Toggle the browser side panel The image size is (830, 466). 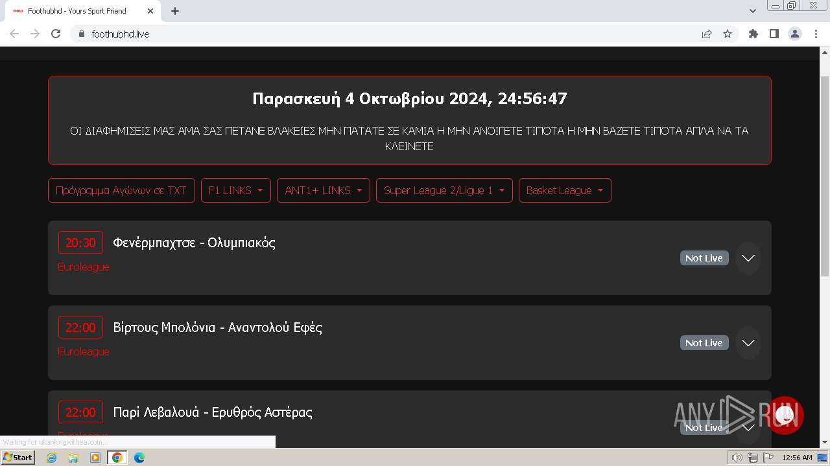[774, 34]
